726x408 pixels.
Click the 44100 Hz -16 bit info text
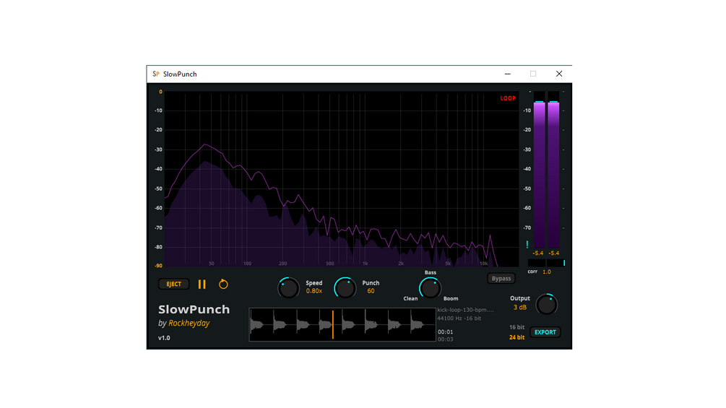click(x=459, y=318)
